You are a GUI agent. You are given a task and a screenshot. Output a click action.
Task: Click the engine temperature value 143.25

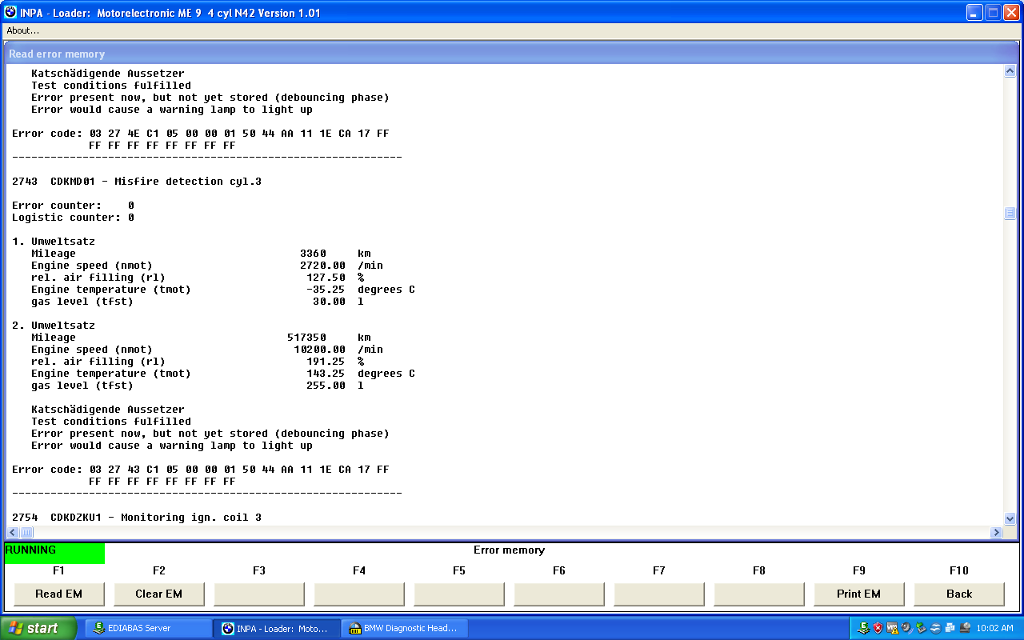click(326, 374)
